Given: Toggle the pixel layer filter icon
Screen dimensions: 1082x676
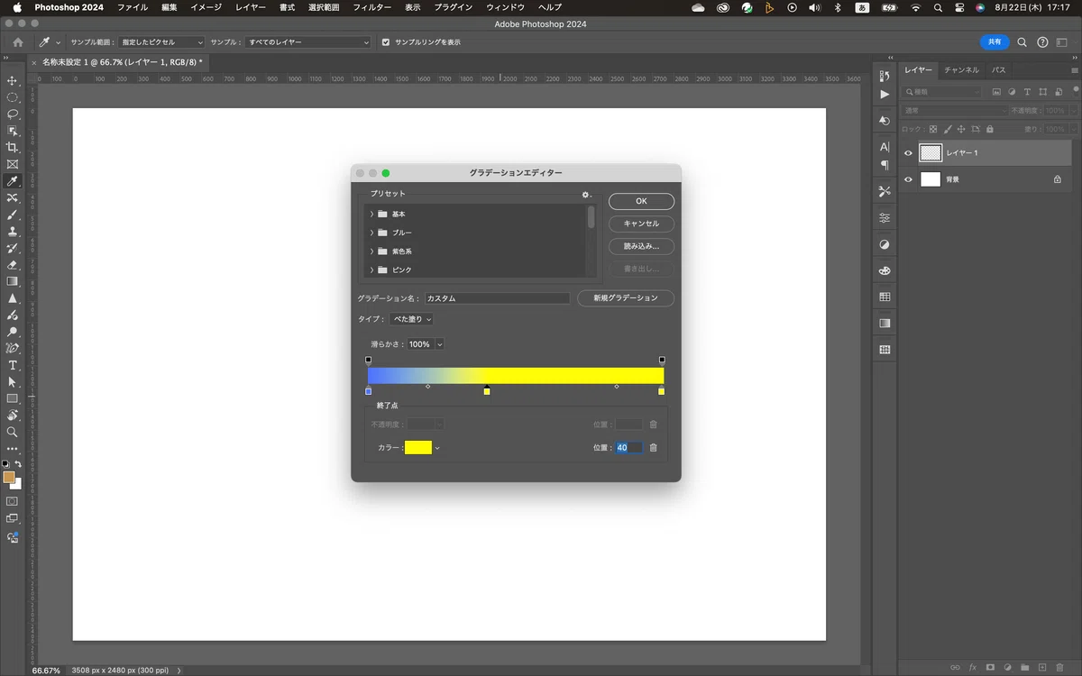Looking at the screenshot, I should tap(996, 92).
